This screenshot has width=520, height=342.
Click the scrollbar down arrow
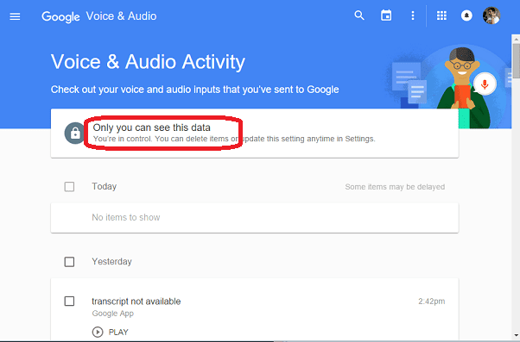[x=516, y=336]
